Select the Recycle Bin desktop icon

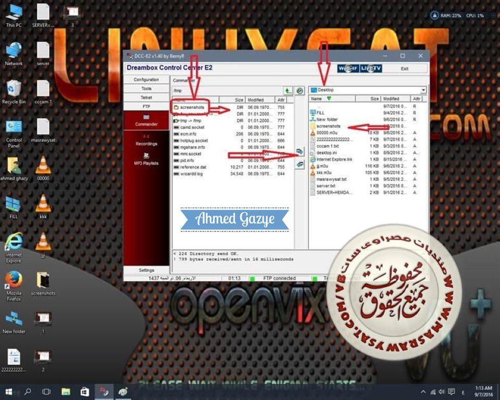tap(14, 92)
